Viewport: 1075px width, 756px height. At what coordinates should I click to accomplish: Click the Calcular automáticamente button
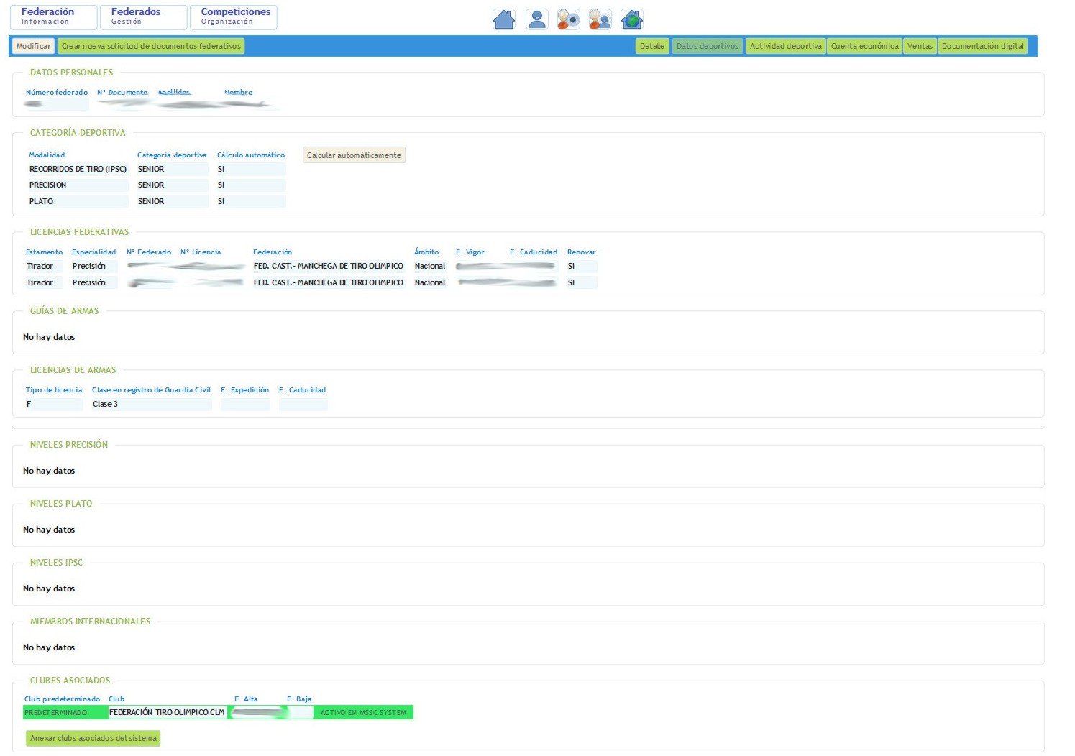tap(354, 155)
